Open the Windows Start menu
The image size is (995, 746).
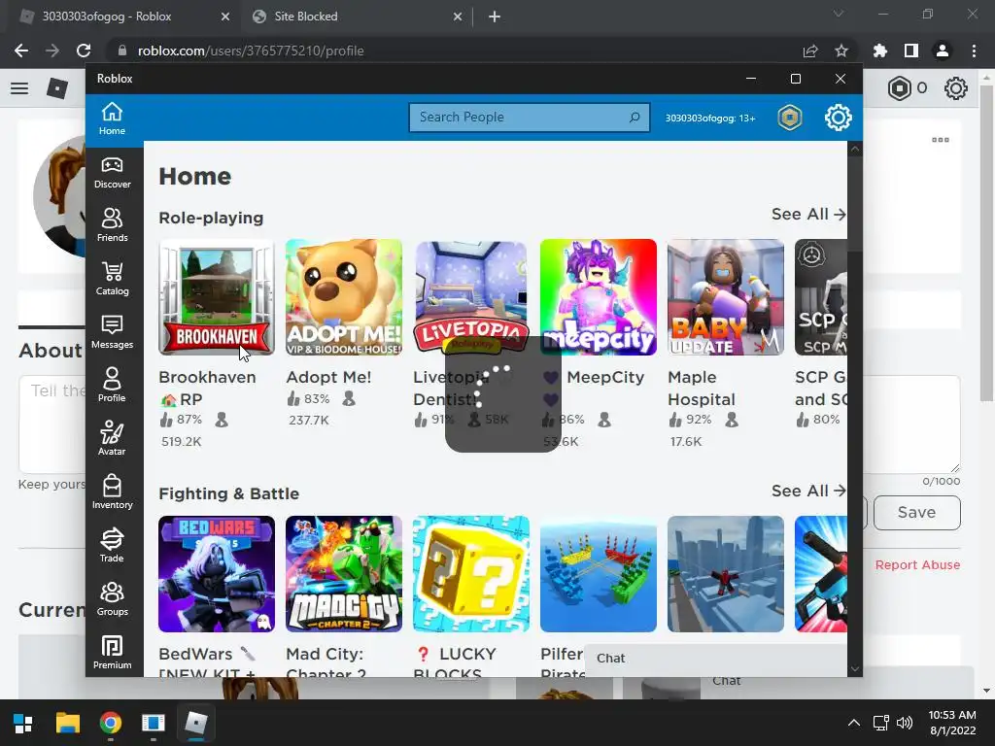pos(23,723)
